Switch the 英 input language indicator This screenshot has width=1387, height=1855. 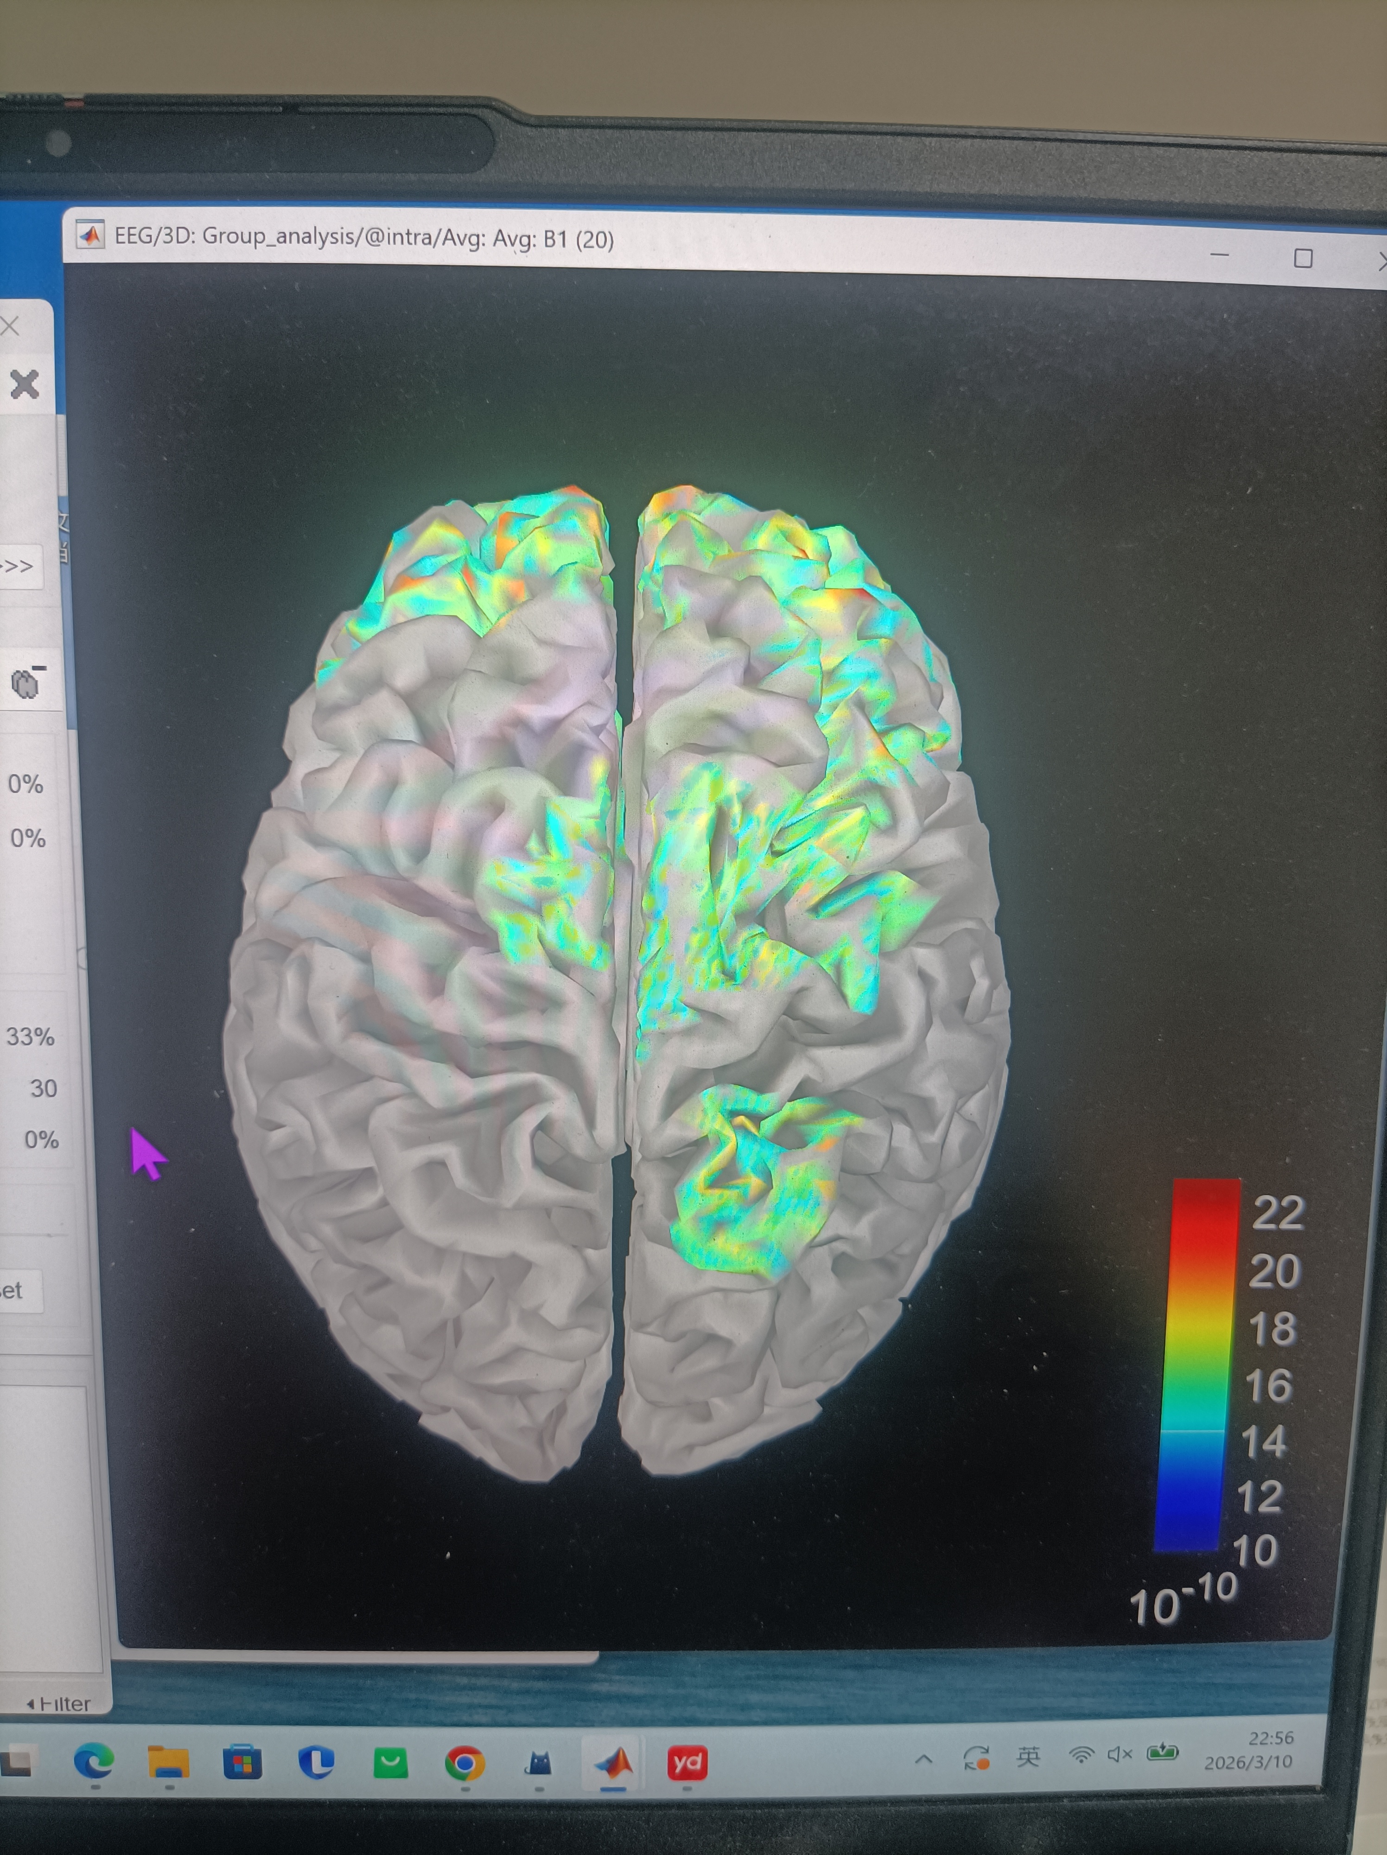click(x=1027, y=1756)
